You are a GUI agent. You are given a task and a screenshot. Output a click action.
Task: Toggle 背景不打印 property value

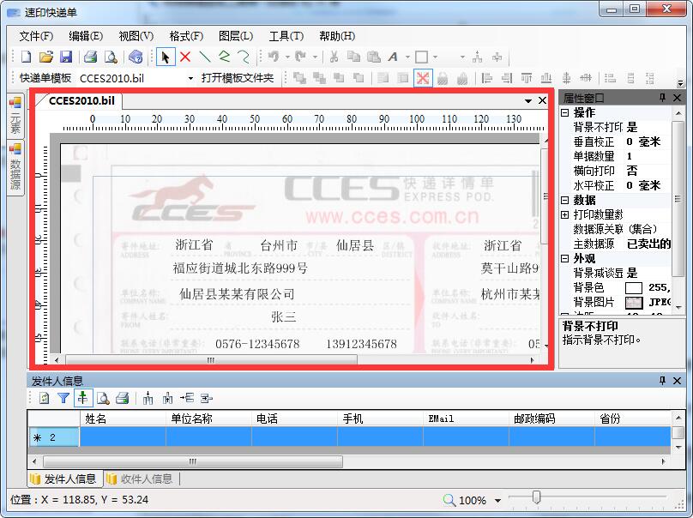(x=632, y=127)
